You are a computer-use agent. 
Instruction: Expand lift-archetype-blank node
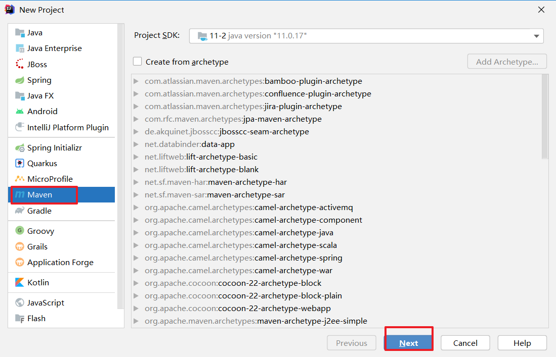point(136,170)
